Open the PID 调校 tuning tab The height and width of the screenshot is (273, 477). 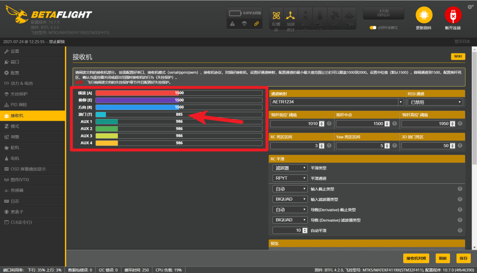32,105
